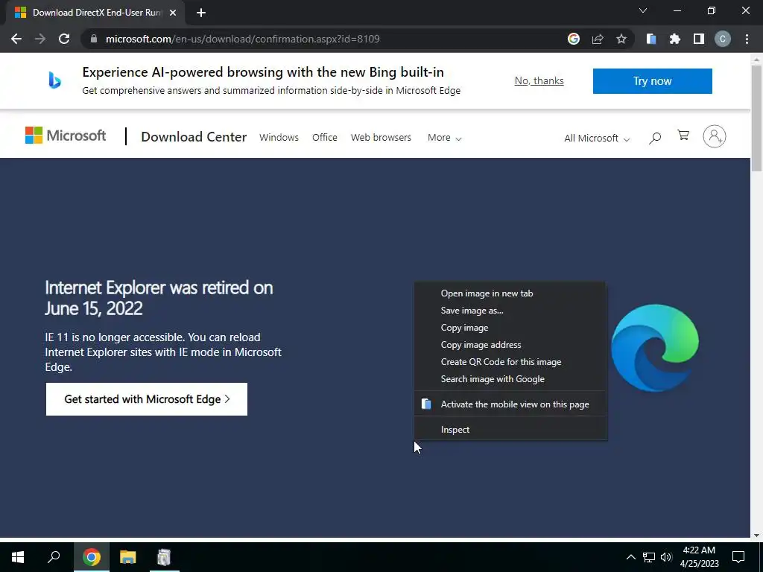Image resolution: width=763 pixels, height=572 pixels.
Task: Close the Download DirectX tab
Action: [x=173, y=13]
